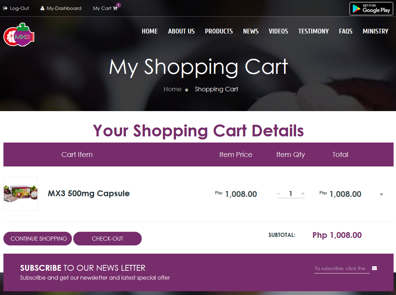Increase quantity with plus button

303,193
